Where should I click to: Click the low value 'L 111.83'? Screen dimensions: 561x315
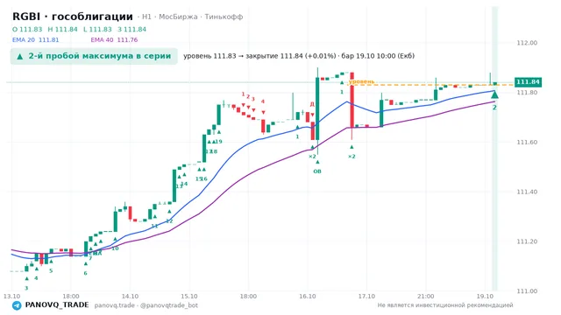point(97,29)
